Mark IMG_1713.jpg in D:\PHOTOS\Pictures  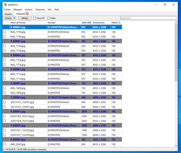[x=4, y=74]
